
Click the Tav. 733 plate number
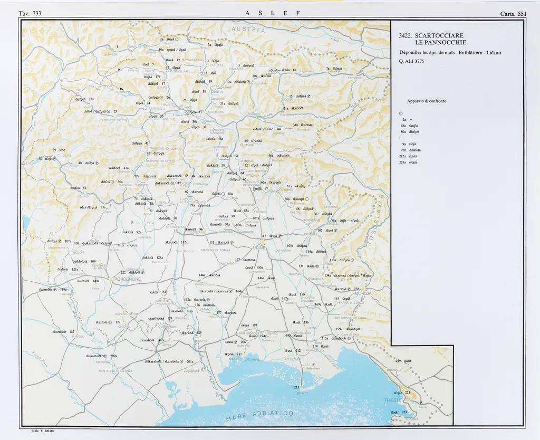coord(30,13)
